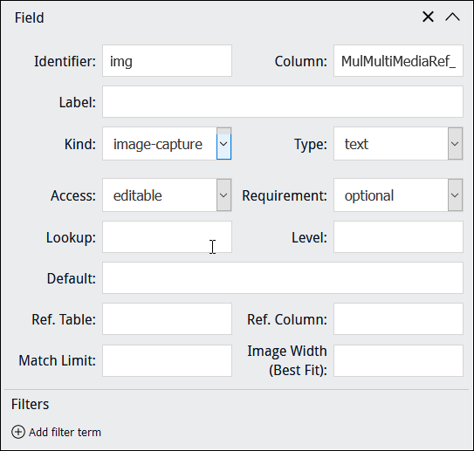Expand the Requirement dropdown arrow
The image size is (474, 451).
[456, 195]
